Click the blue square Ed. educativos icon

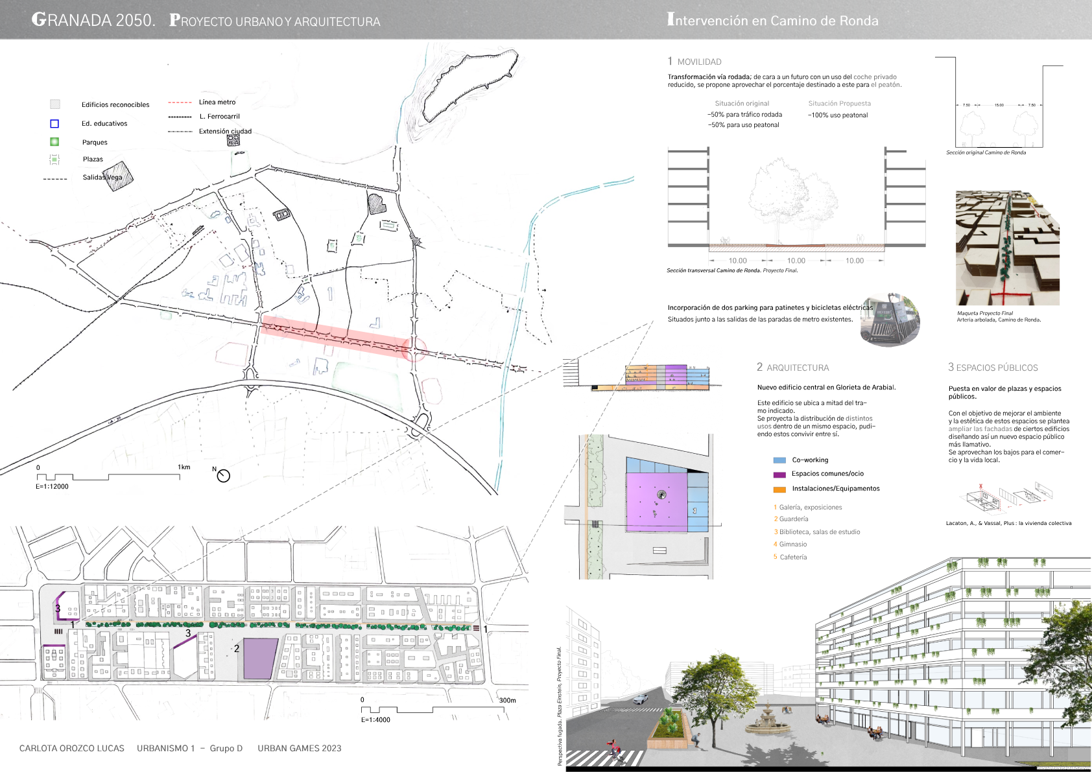(x=54, y=124)
